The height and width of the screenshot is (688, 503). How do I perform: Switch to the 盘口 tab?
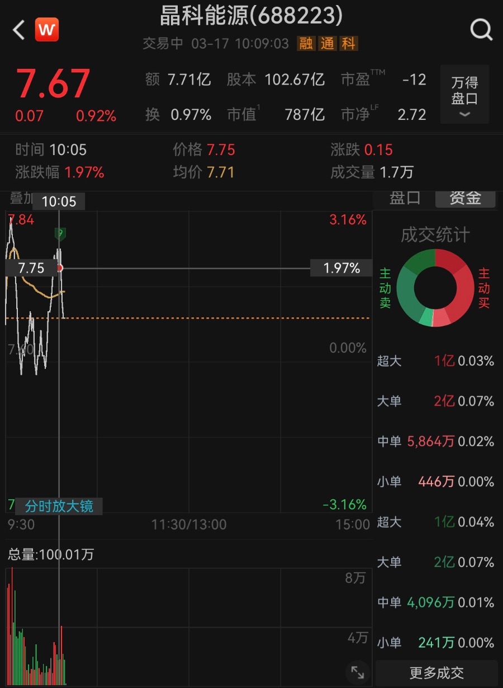pyautogui.click(x=405, y=198)
